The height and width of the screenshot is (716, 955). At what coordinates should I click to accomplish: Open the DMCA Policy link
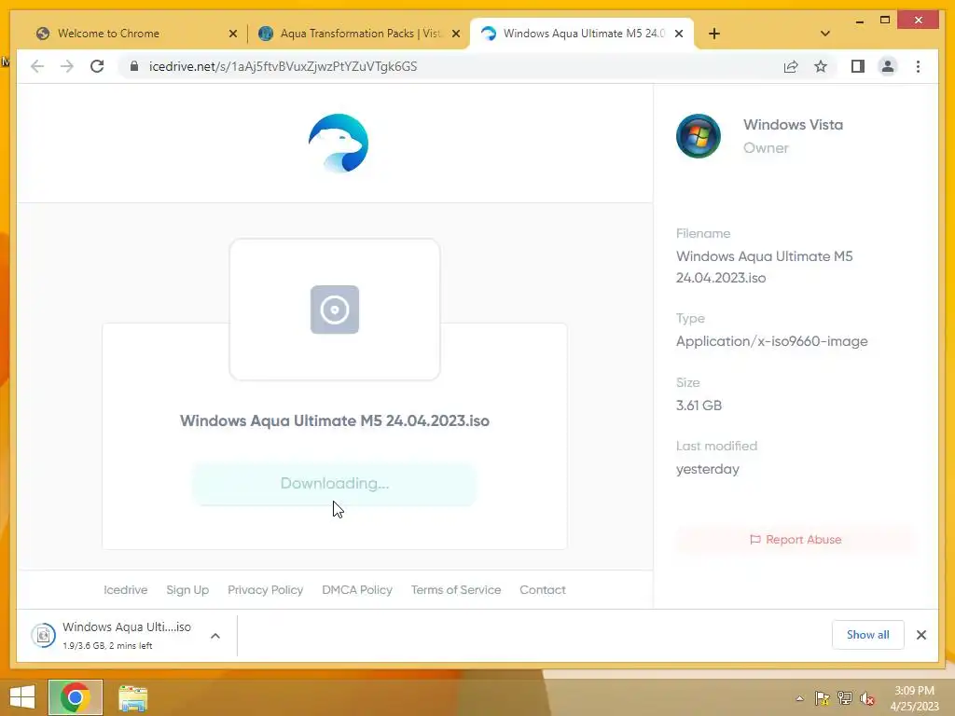(357, 590)
